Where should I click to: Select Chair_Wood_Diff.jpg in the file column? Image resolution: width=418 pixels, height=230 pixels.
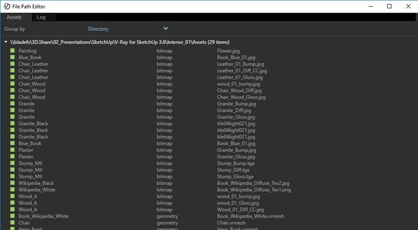pos(239,91)
